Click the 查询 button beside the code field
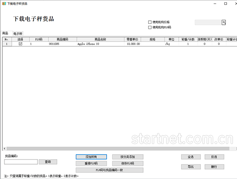The width and height of the screenshot is (237, 179). pos(48,162)
